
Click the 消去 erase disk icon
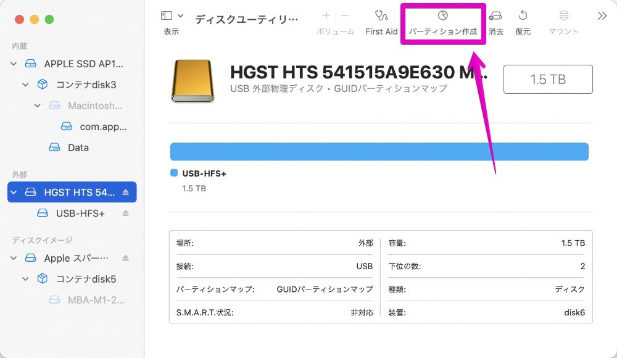(x=495, y=16)
